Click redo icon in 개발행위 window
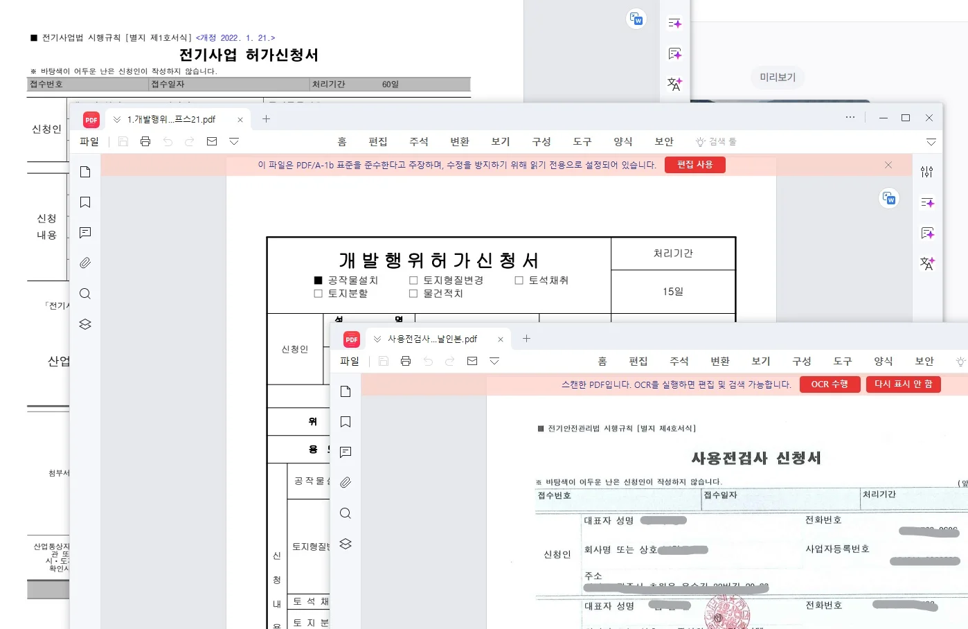 click(190, 141)
